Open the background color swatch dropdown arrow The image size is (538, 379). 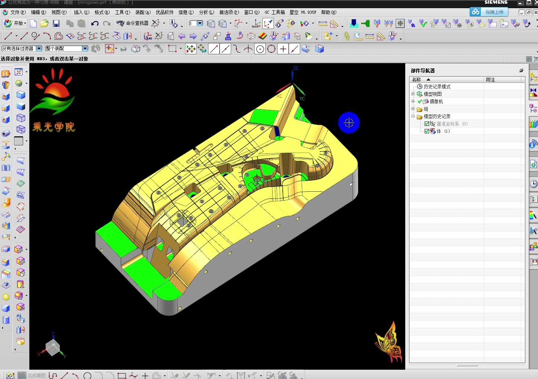26,141
